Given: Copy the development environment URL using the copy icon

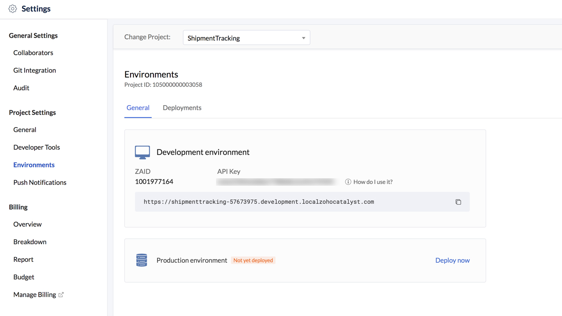Looking at the screenshot, I should tap(458, 202).
